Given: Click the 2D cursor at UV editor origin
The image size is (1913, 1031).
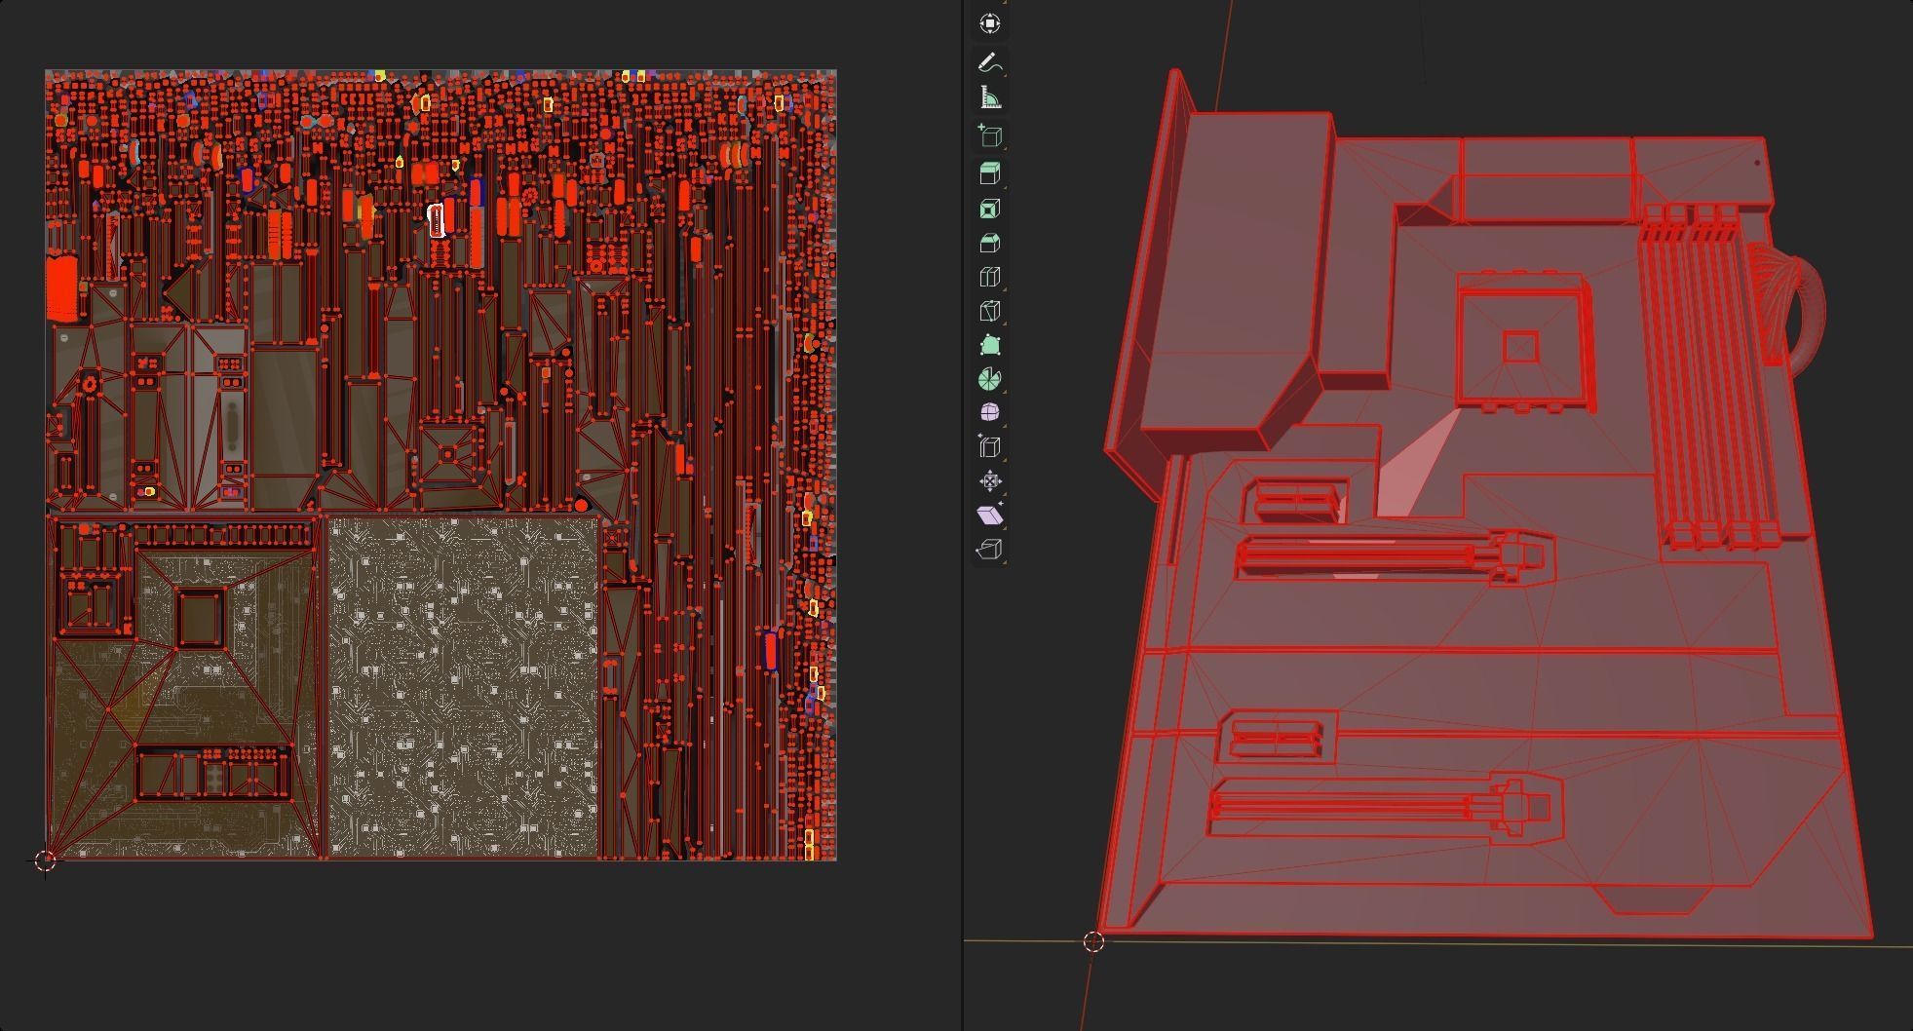Looking at the screenshot, I should point(45,860).
